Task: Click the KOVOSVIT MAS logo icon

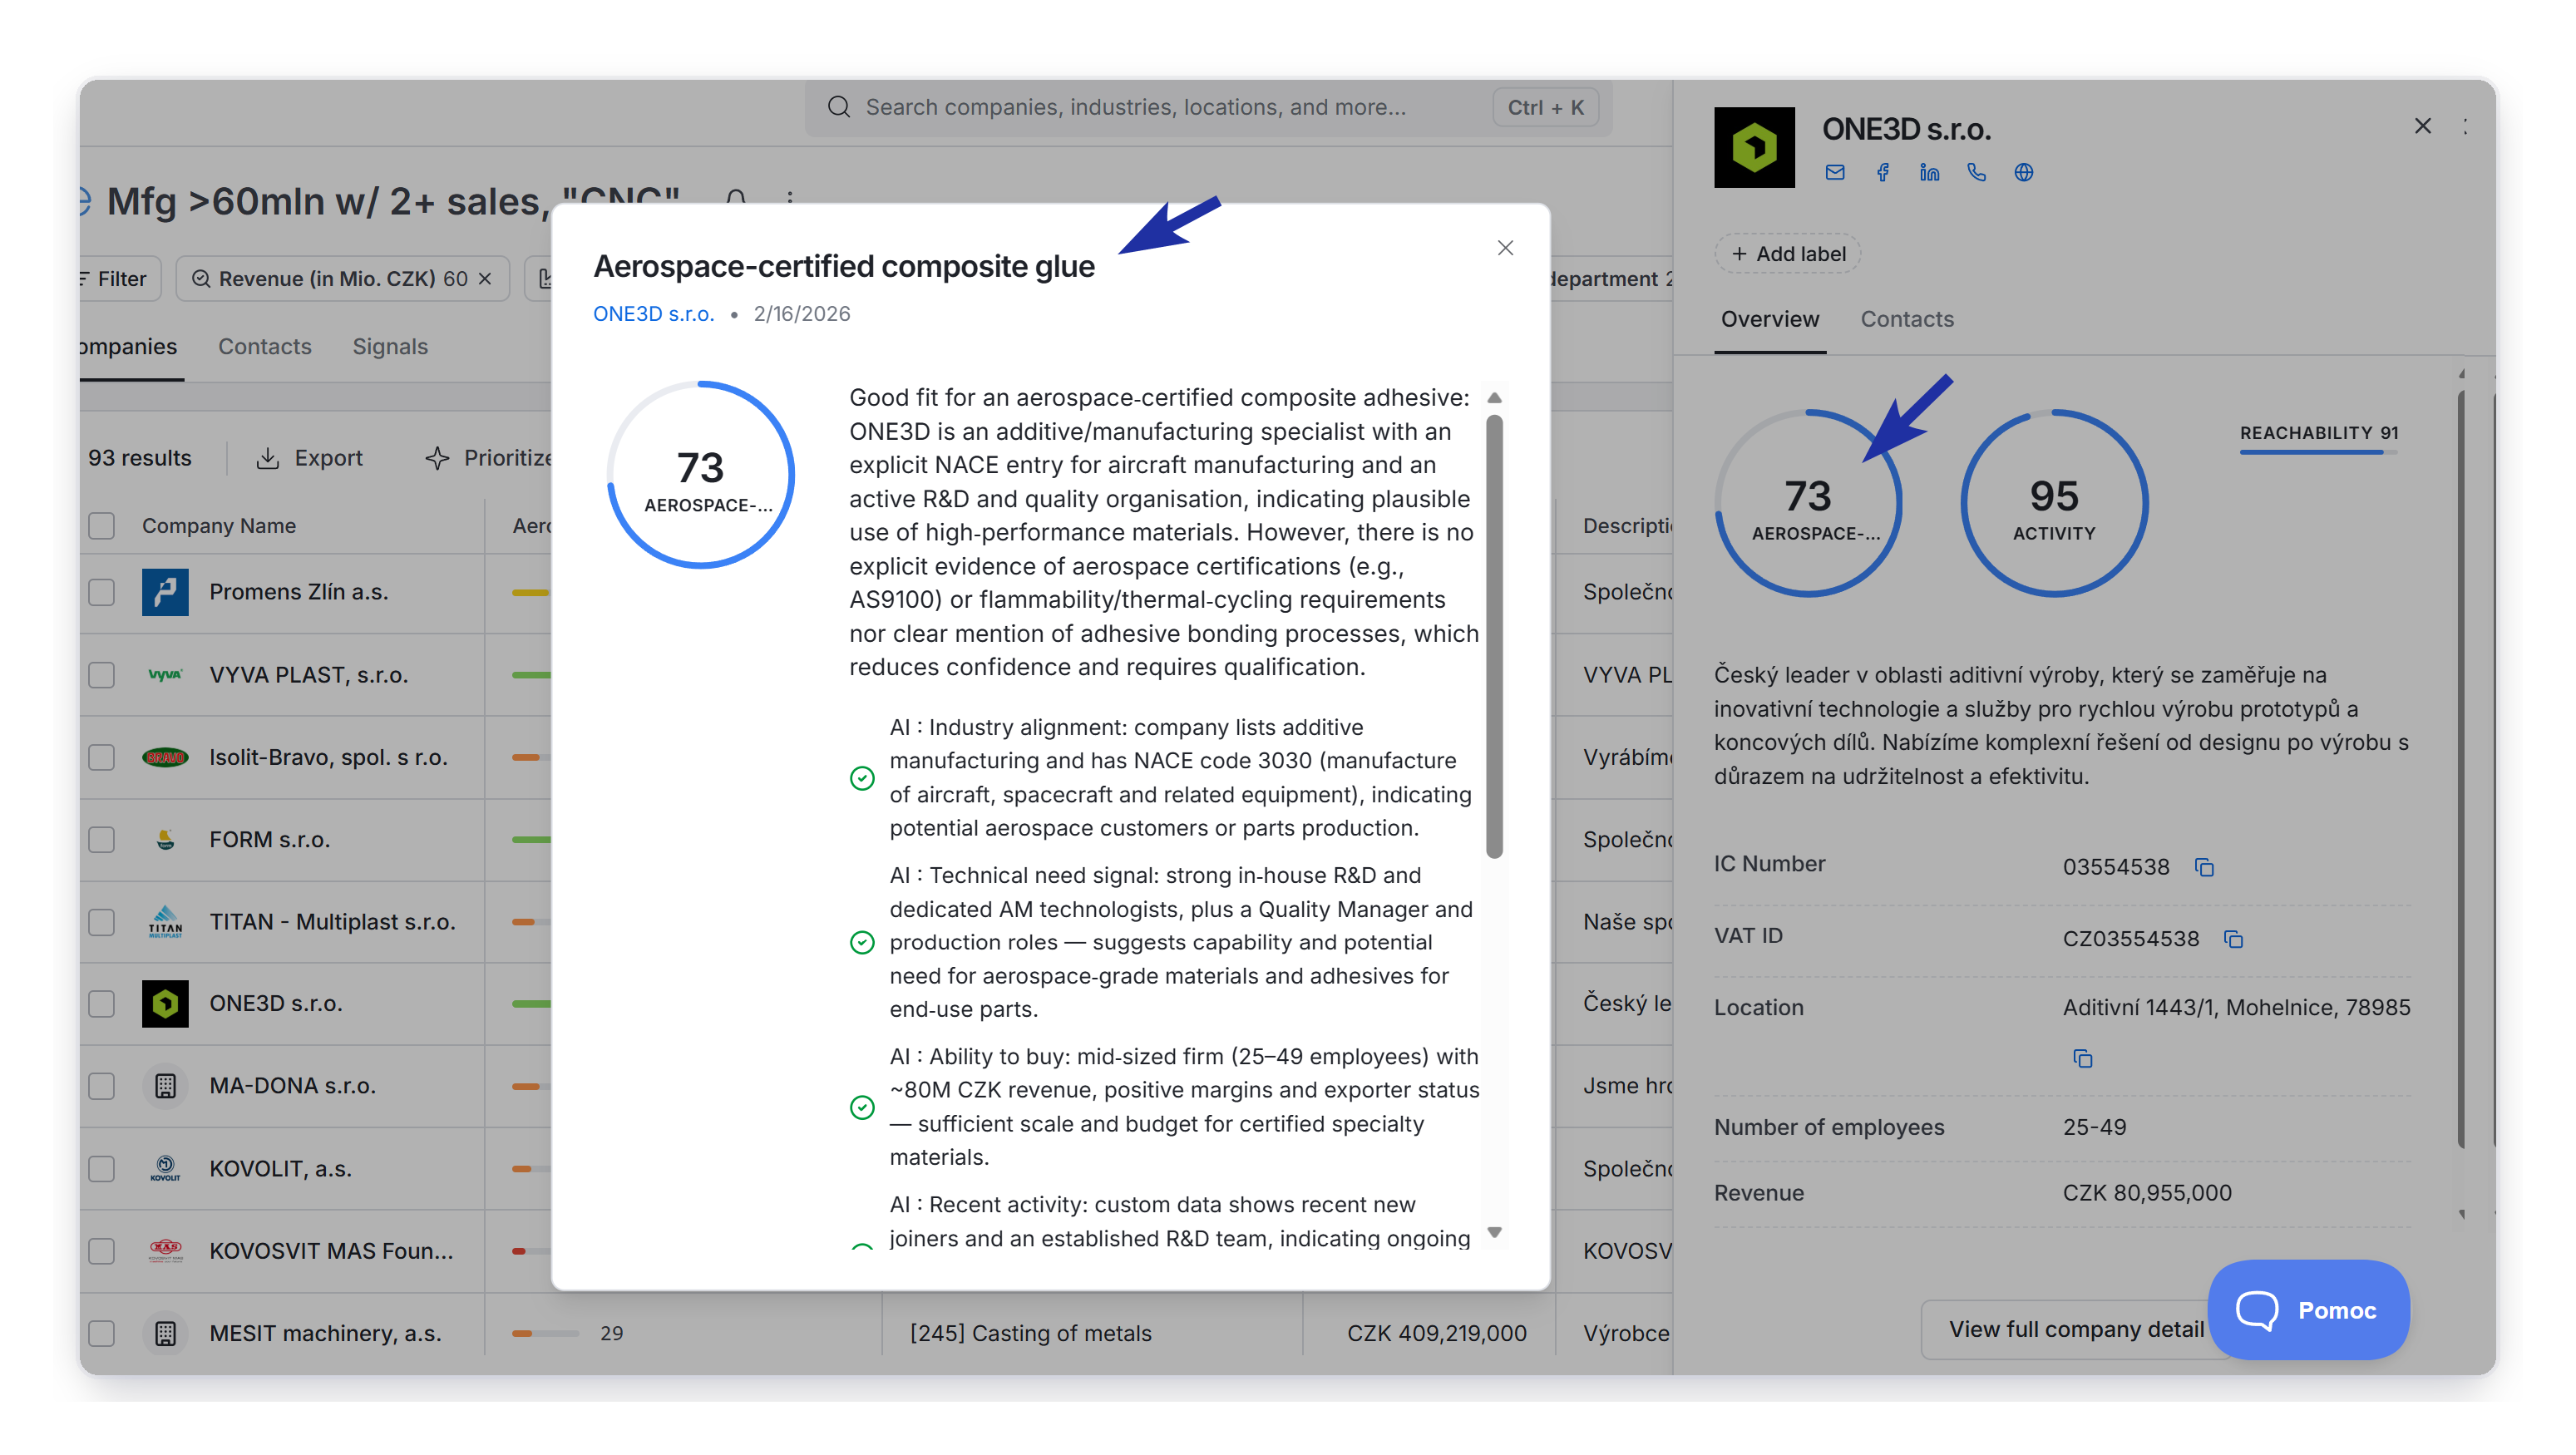Action: point(165,1250)
